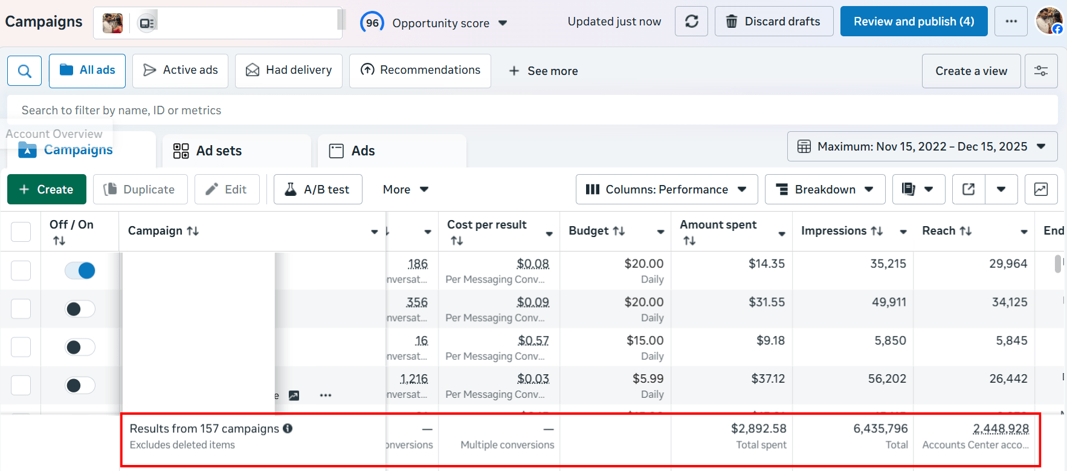
Task: Click the info icon beside Results from 157 campaigns
Action: pyautogui.click(x=288, y=429)
